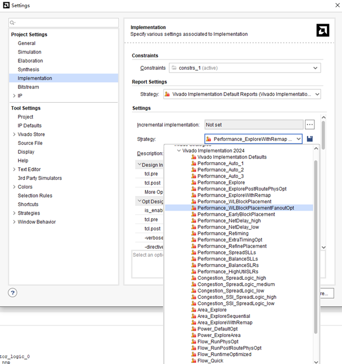This screenshot has height=364, width=342.
Task: Open Display settings
Action: point(26,152)
